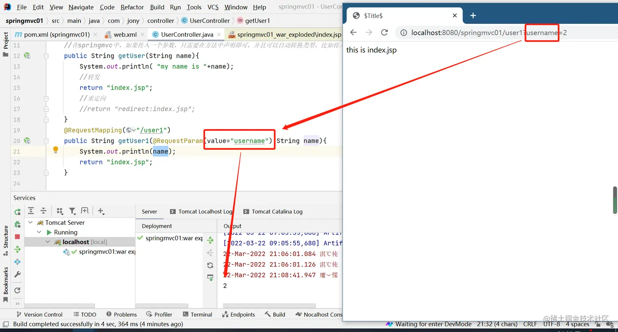This screenshot has width=618, height=332.
Task: Expand all services in the tree
Action: point(31,211)
